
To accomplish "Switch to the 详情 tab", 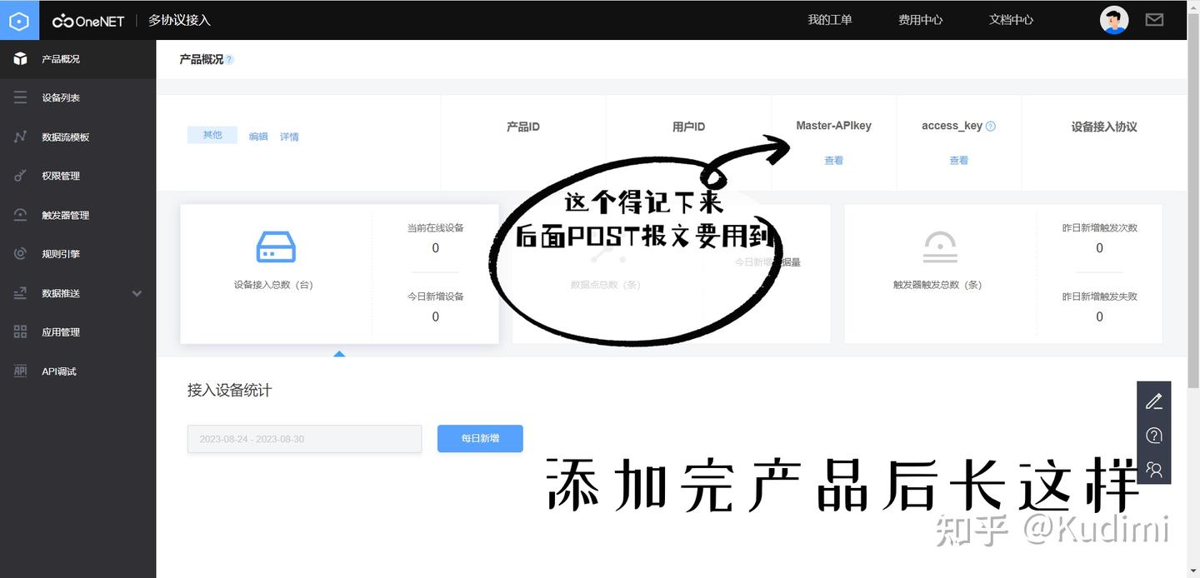I will pos(289,136).
